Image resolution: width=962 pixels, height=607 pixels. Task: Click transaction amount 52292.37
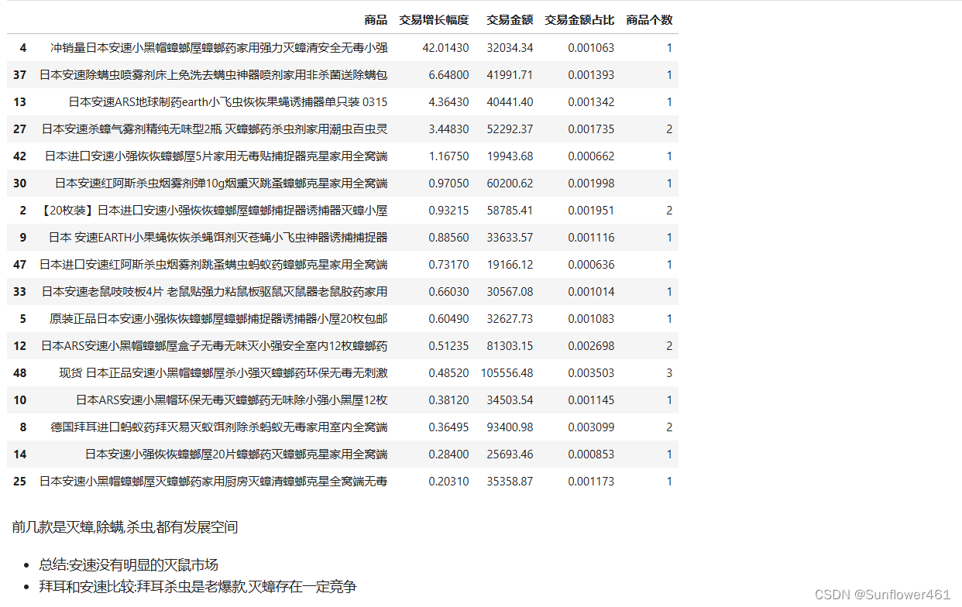(510, 129)
